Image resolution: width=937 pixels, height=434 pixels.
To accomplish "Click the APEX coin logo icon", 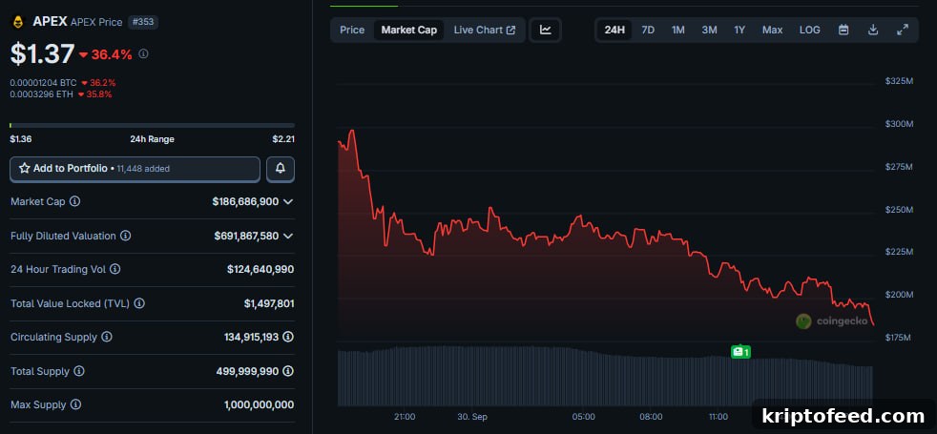I will [18, 22].
